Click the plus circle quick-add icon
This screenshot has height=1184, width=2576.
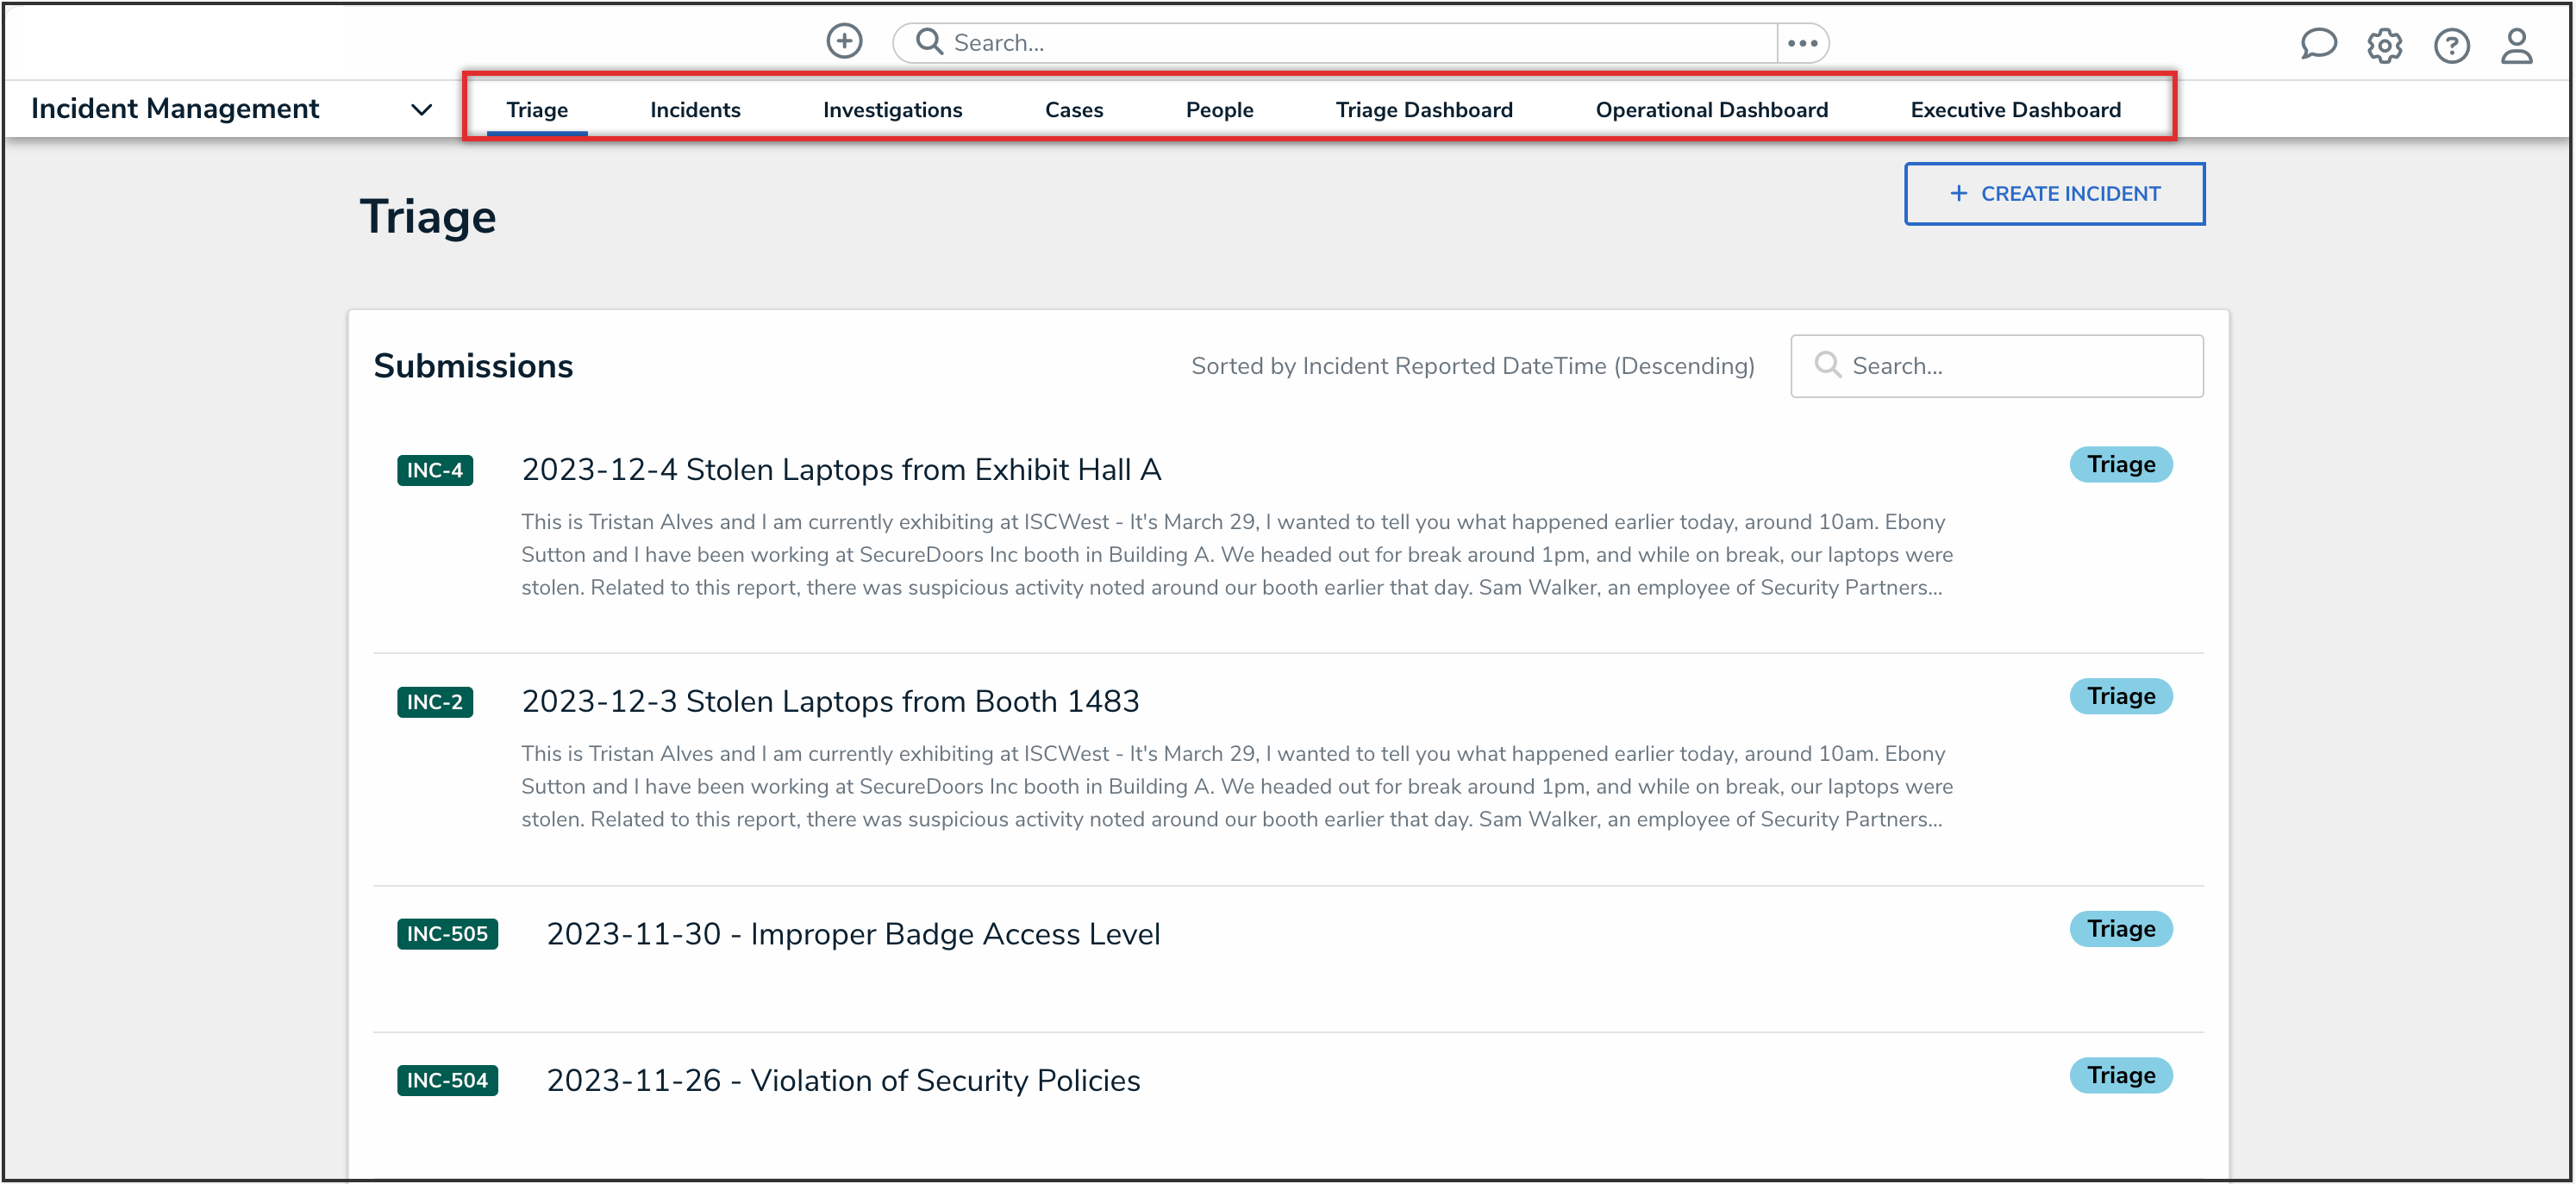[x=844, y=41]
